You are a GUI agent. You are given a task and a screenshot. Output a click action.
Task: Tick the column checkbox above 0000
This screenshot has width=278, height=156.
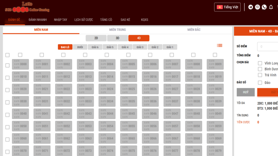(20, 55)
